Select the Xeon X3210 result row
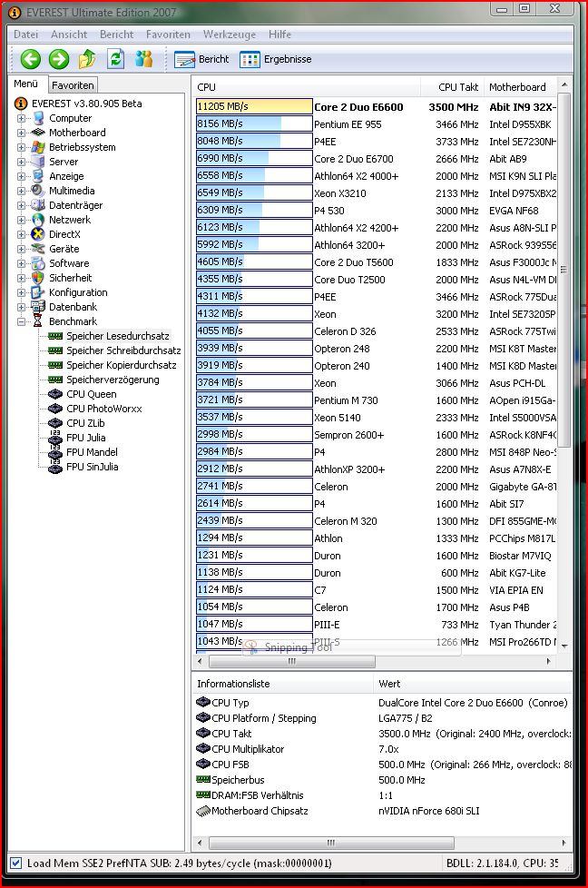 (377, 193)
